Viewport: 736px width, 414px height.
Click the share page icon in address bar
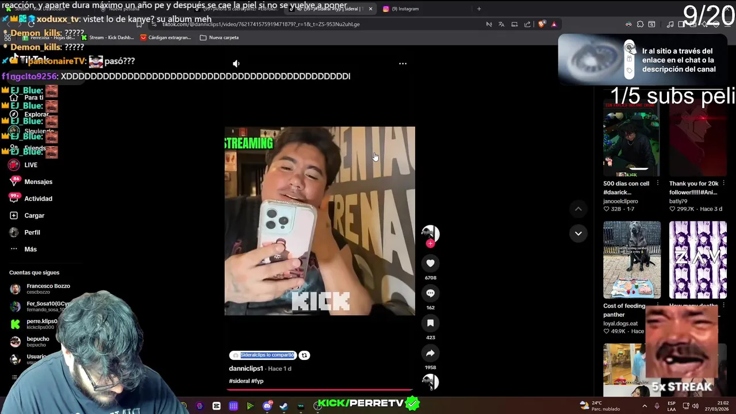527,24
